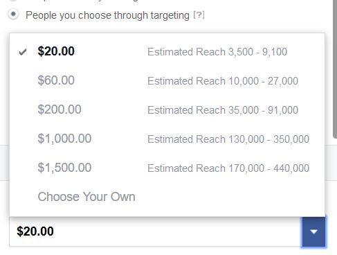
Task: Open the Choose Your Own budget option
Action: [x=167, y=197]
